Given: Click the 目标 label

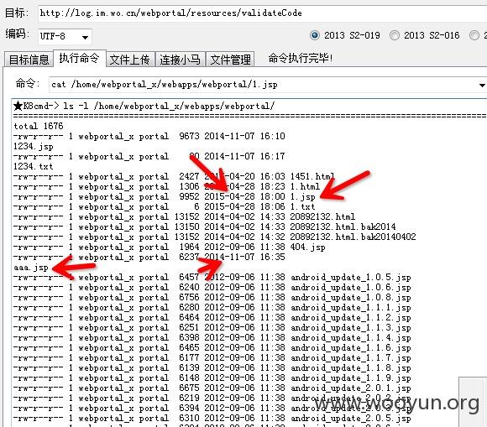Looking at the screenshot, I should click(x=17, y=13).
